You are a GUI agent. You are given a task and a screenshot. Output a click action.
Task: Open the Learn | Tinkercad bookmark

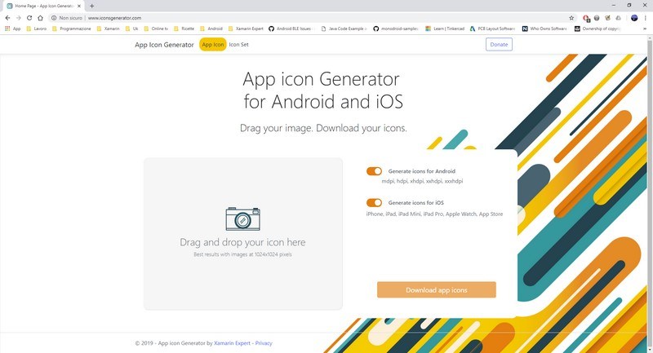(444, 29)
